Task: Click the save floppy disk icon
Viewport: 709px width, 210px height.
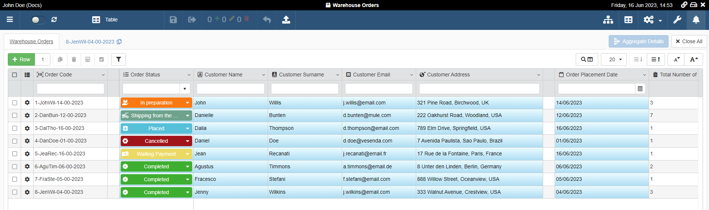Action: tap(173, 20)
